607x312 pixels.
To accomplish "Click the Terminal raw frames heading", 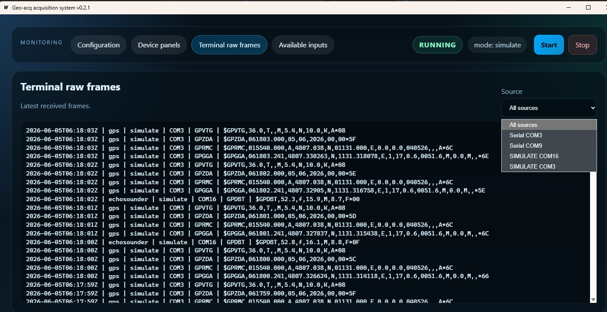I will click(x=70, y=87).
